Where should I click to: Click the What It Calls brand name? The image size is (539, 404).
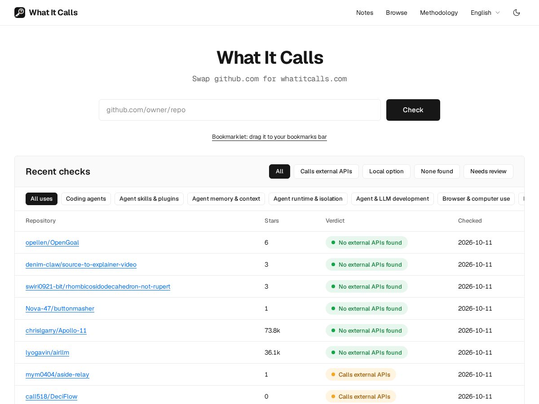click(53, 13)
